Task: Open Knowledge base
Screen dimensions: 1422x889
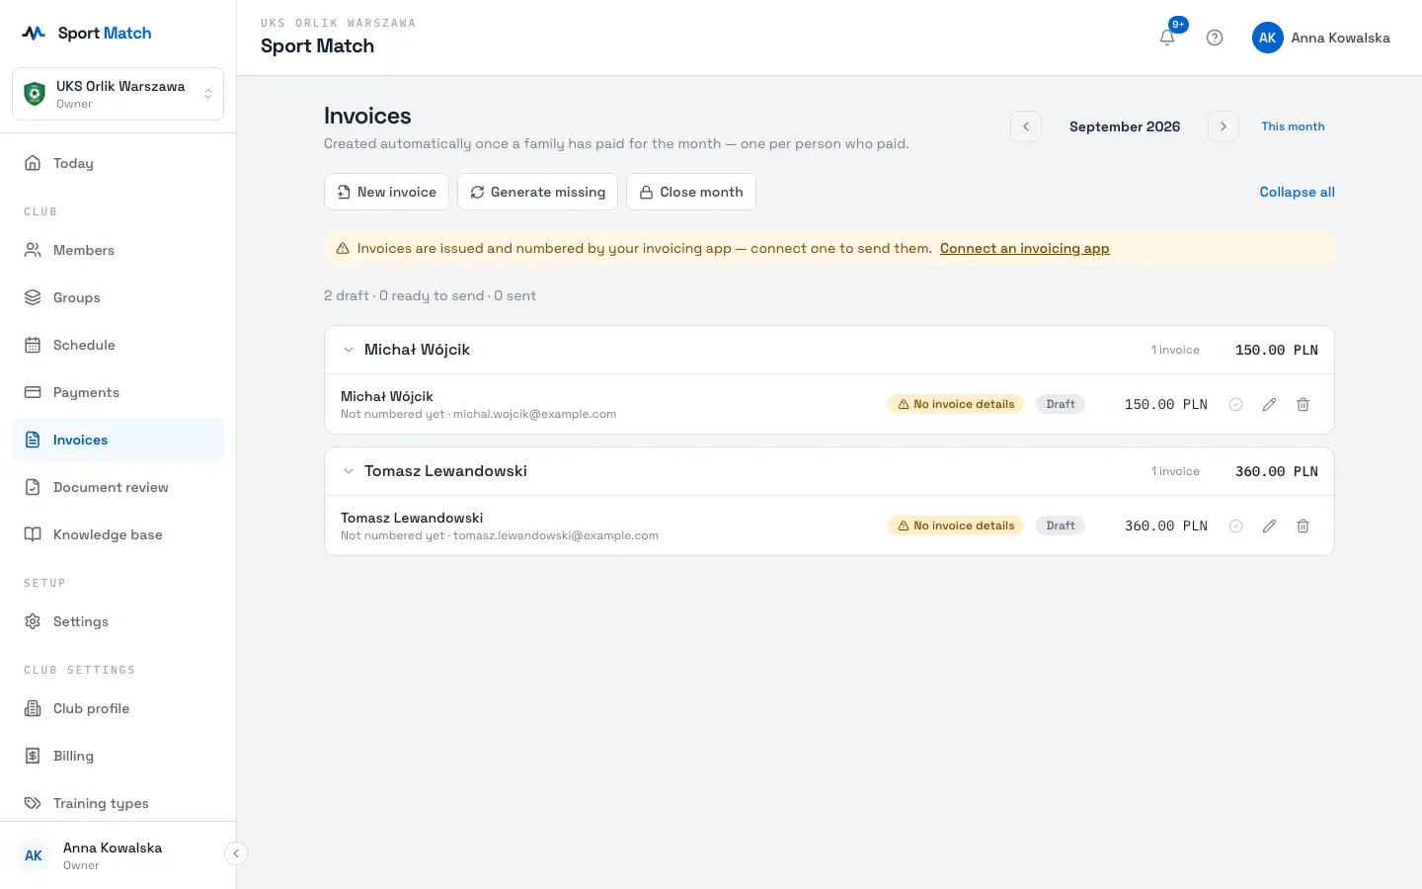Action: tap(118, 534)
